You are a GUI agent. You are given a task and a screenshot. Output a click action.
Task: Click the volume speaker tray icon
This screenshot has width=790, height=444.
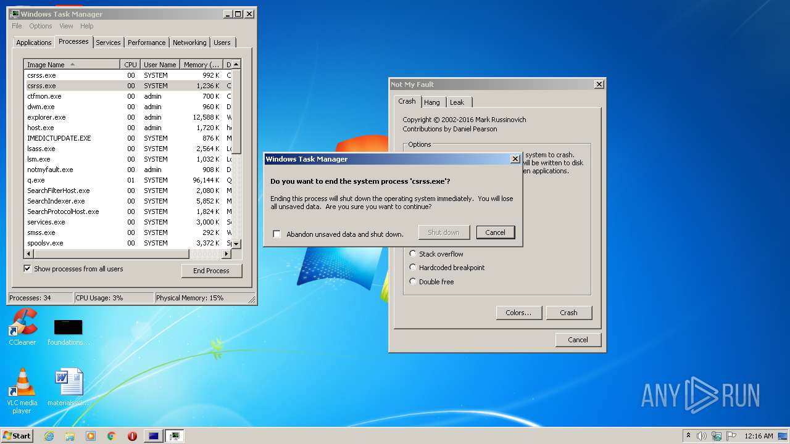tap(702, 436)
